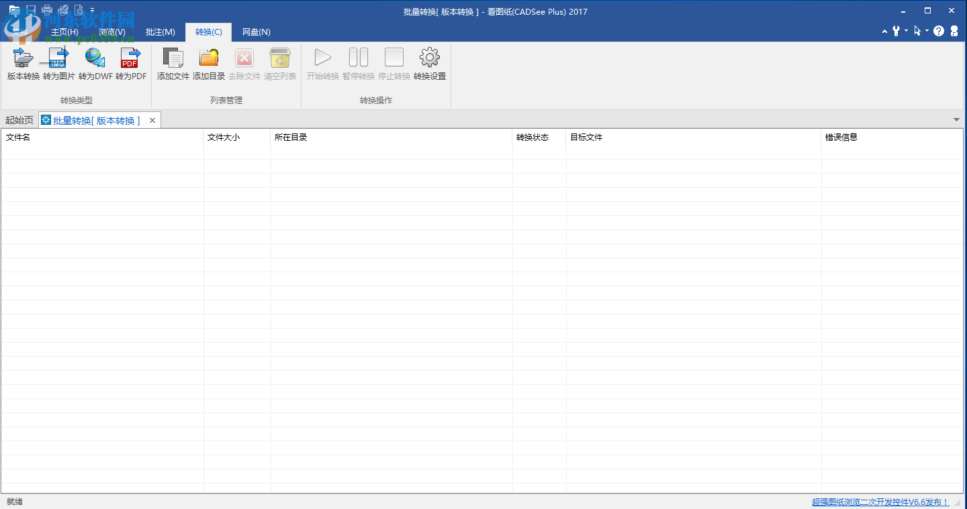967x509 pixels.
Task: Select 转为DWF conversion option
Action: point(95,64)
